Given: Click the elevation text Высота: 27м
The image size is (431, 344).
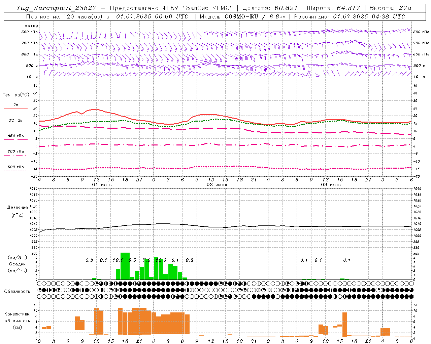Looking at the screenshot, I should pos(391,8).
